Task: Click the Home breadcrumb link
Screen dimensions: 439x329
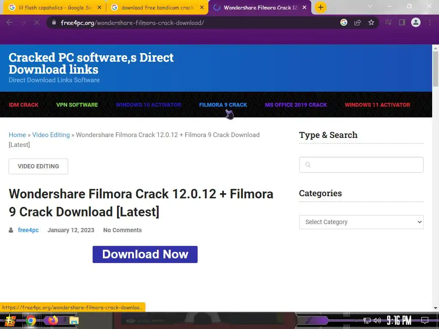Action: point(17,135)
